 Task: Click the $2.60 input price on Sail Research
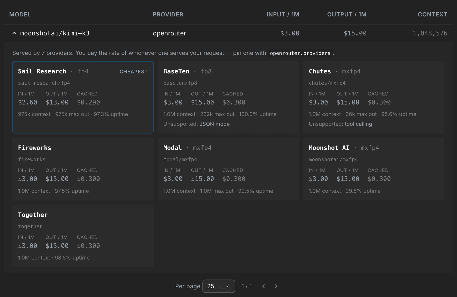(27, 102)
